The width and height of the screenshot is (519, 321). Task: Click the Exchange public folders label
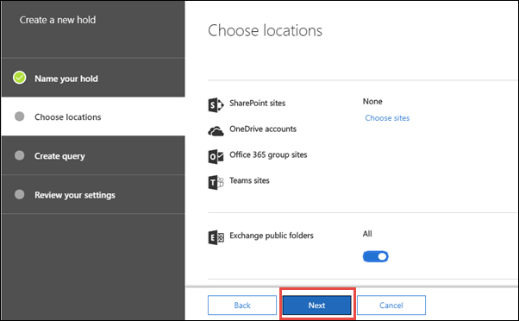click(272, 236)
